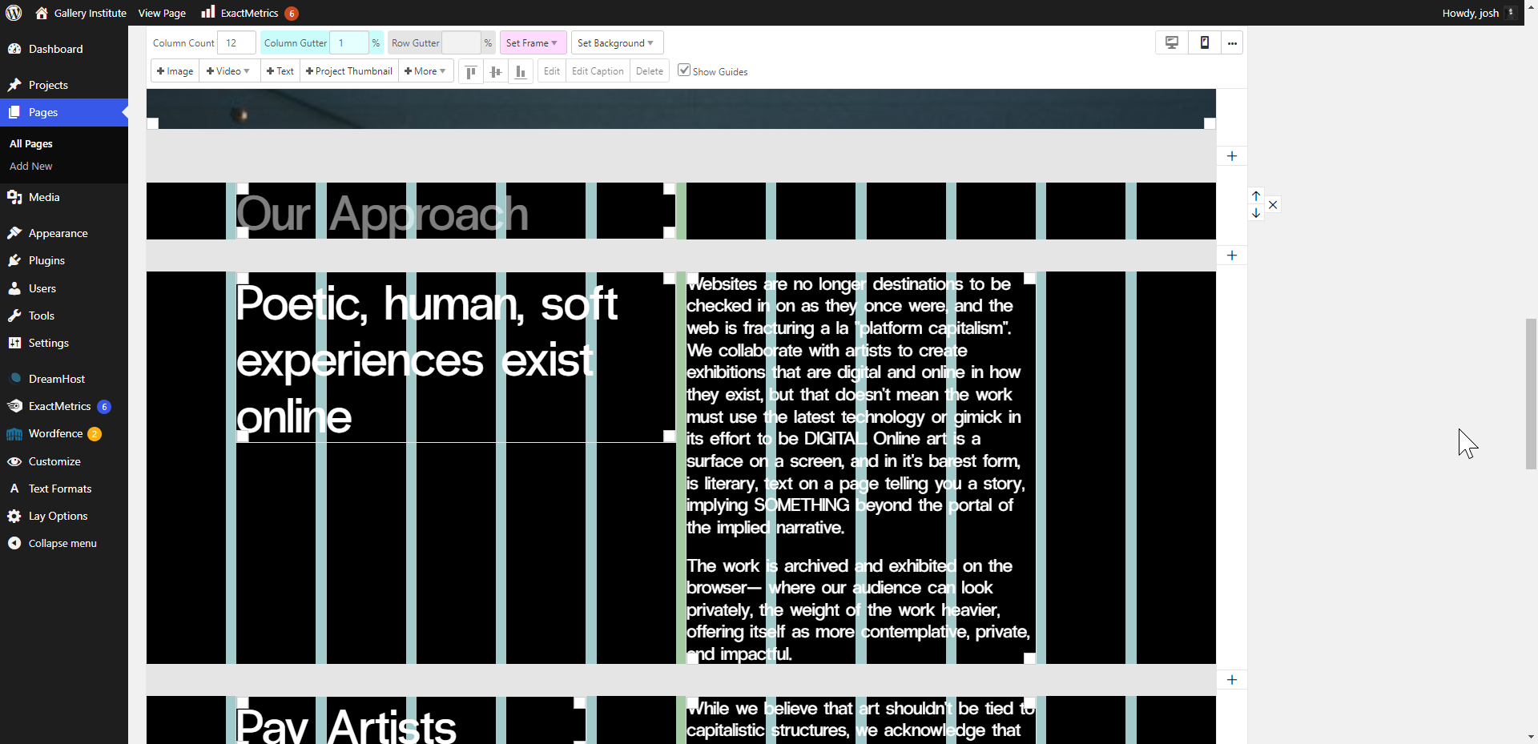
Task: Dismiss the row controls with the X toggle
Action: [x=1273, y=204]
